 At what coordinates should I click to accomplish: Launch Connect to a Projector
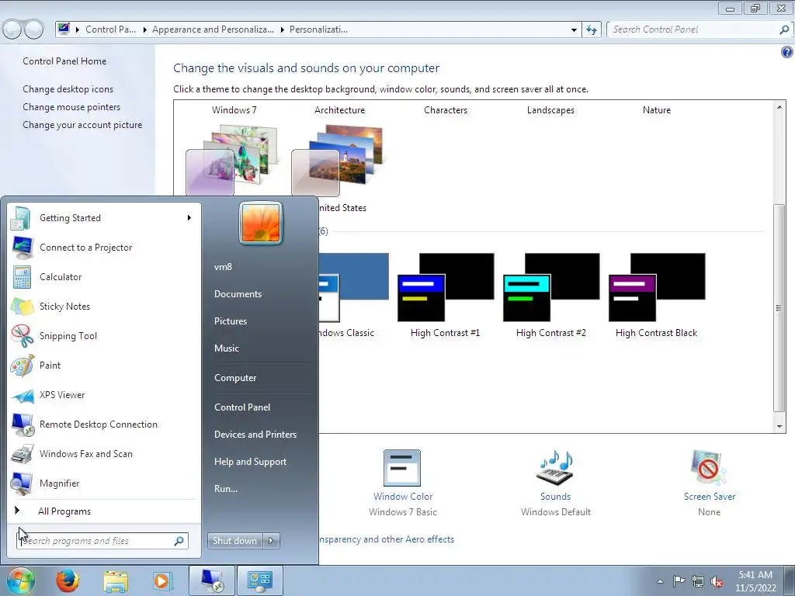click(104, 248)
